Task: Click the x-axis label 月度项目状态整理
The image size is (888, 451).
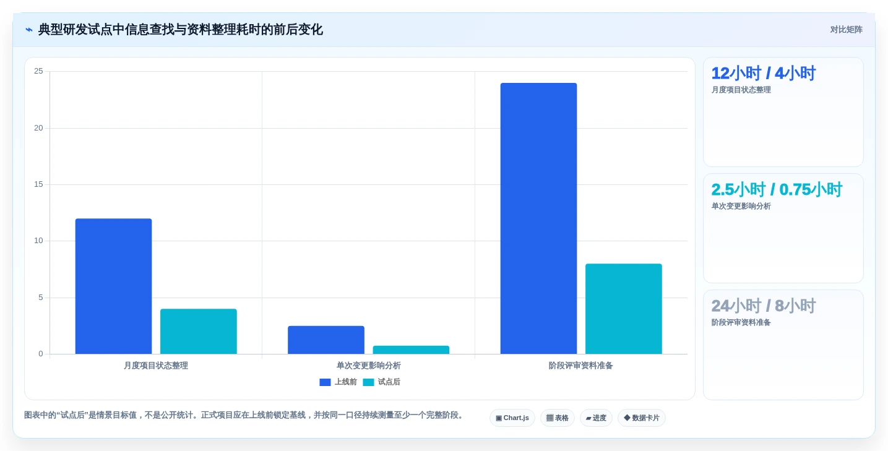Action: 156,366
